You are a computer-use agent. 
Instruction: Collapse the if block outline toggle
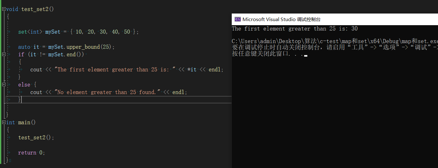[x=4, y=54]
